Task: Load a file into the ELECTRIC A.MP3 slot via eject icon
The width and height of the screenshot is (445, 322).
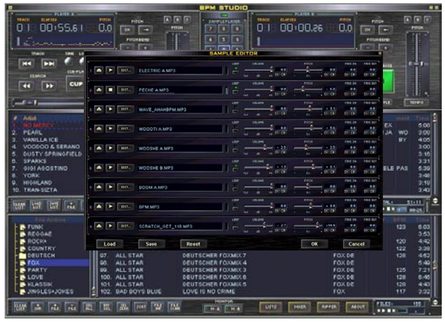Action: (98, 70)
